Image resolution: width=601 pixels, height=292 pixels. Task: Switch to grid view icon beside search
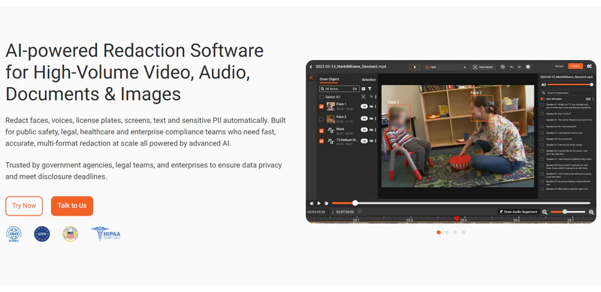pyautogui.click(x=364, y=89)
